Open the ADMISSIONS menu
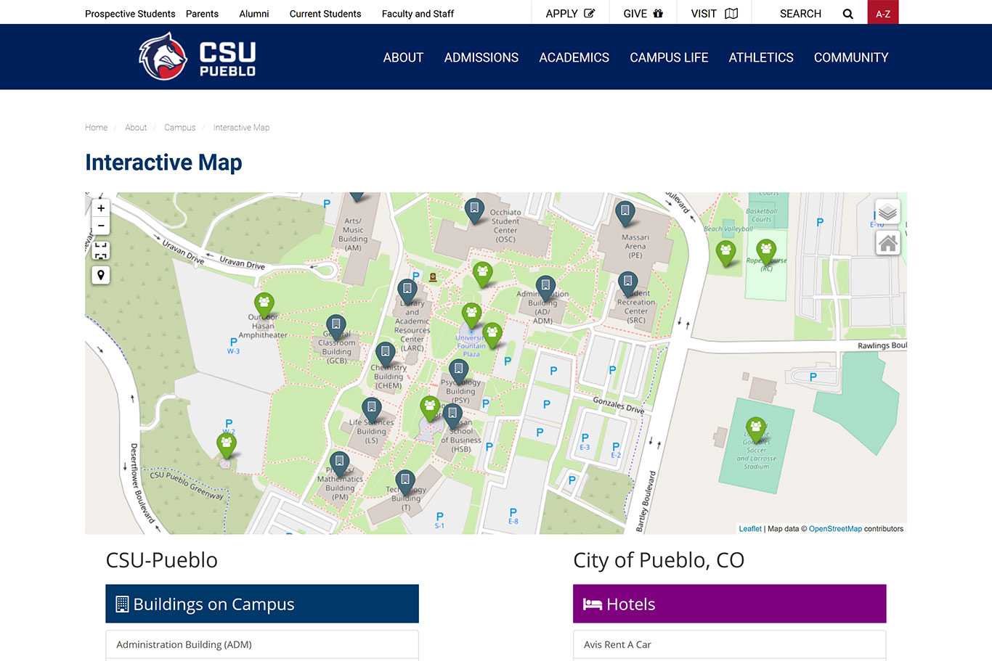Viewport: 992px width, 661px height. pos(481,57)
